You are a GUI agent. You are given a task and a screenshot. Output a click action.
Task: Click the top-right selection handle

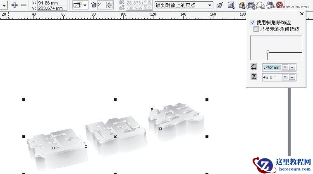[207, 100]
